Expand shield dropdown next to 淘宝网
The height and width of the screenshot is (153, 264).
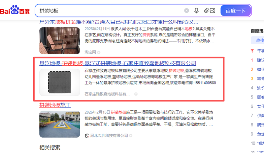click(x=99, y=53)
